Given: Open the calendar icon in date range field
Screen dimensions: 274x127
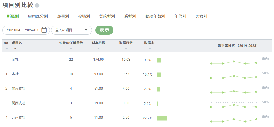Looking at the screenshot, I should [44, 30].
